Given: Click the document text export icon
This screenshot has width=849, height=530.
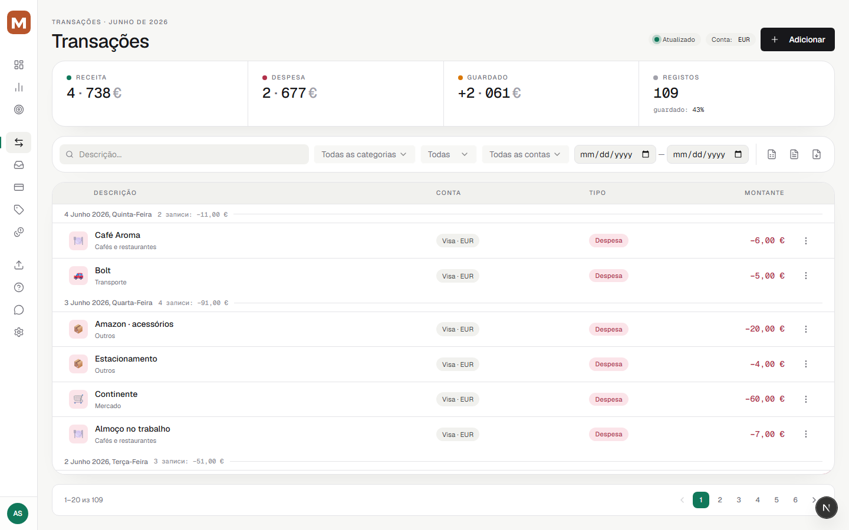Looking at the screenshot, I should tap(794, 154).
